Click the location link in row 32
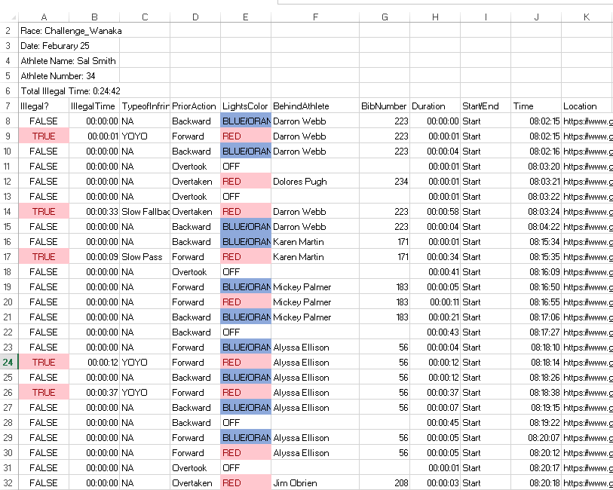 coord(587,483)
